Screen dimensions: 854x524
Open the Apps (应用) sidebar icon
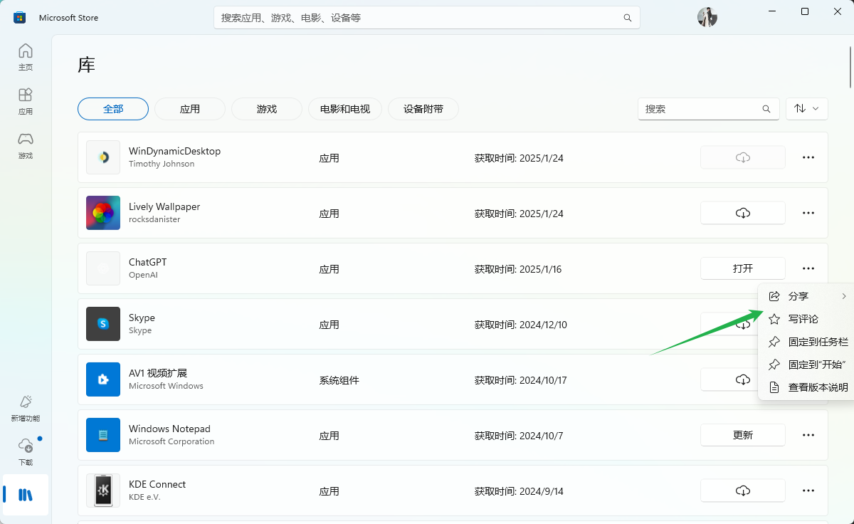(26, 101)
